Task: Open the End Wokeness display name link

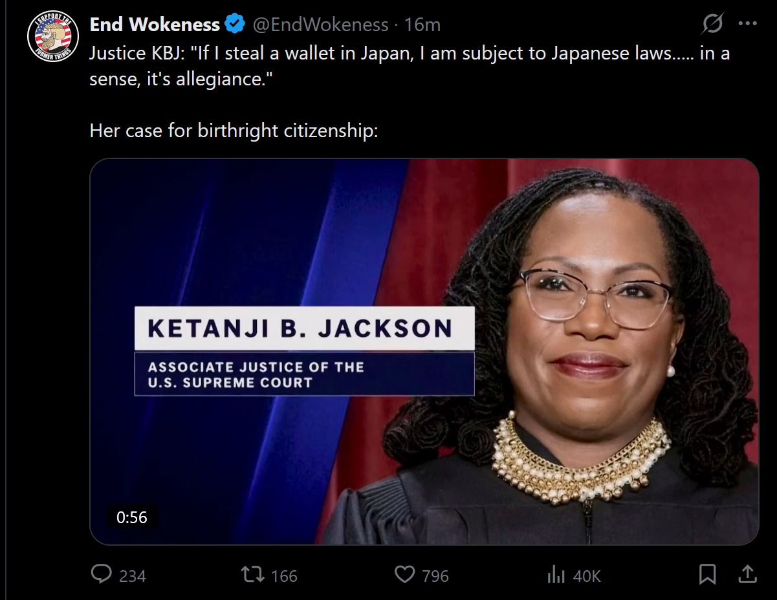Action: 155,25
